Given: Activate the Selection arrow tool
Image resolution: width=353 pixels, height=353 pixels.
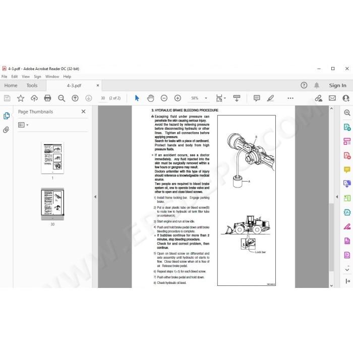Looking at the screenshot, I should pyautogui.click(x=137, y=98).
